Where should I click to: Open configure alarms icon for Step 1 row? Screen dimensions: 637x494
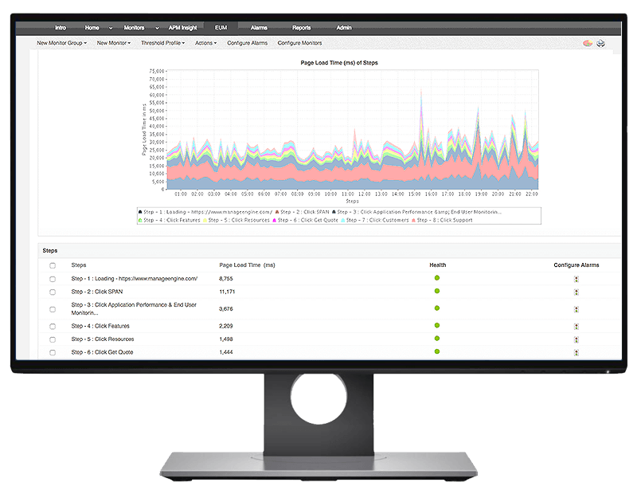(576, 279)
